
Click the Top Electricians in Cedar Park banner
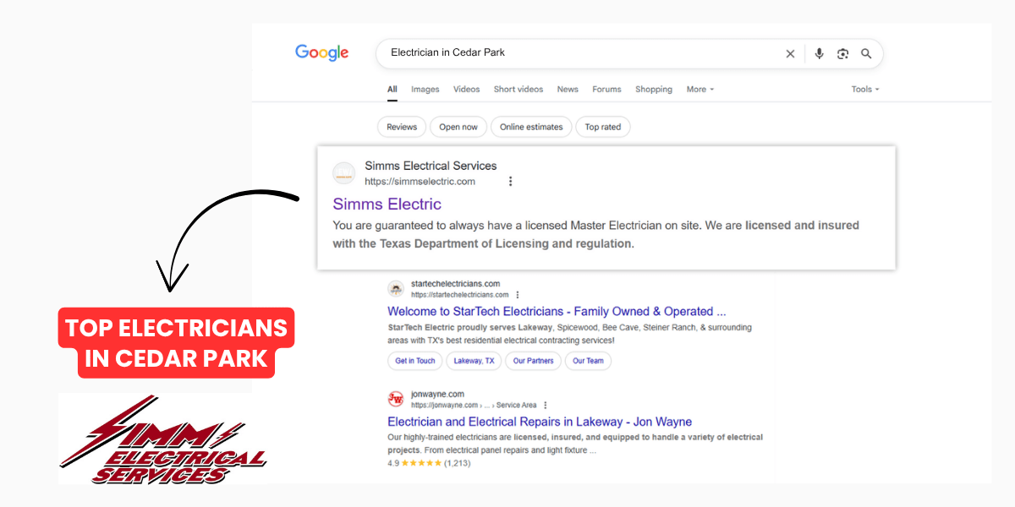pyautogui.click(x=176, y=342)
